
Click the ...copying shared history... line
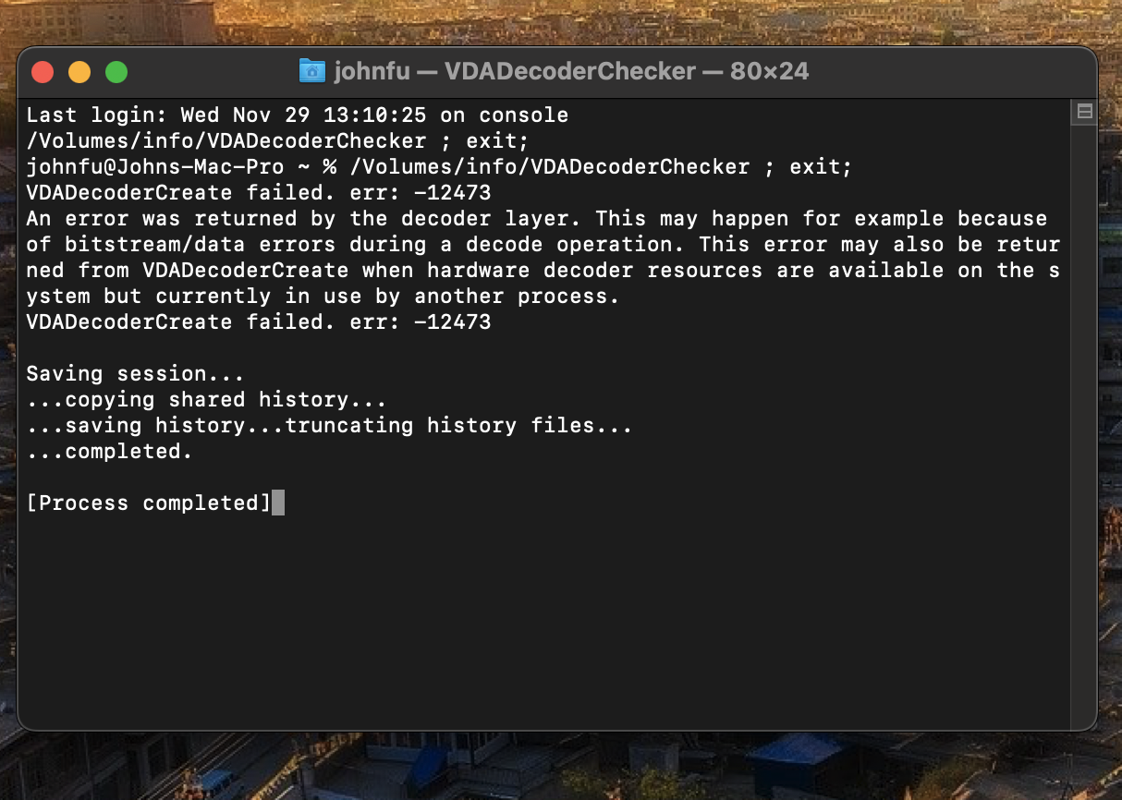click(x=206, y=400)
